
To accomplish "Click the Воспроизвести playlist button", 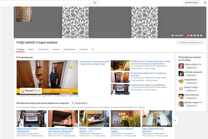I will click(x=79, y=103).
